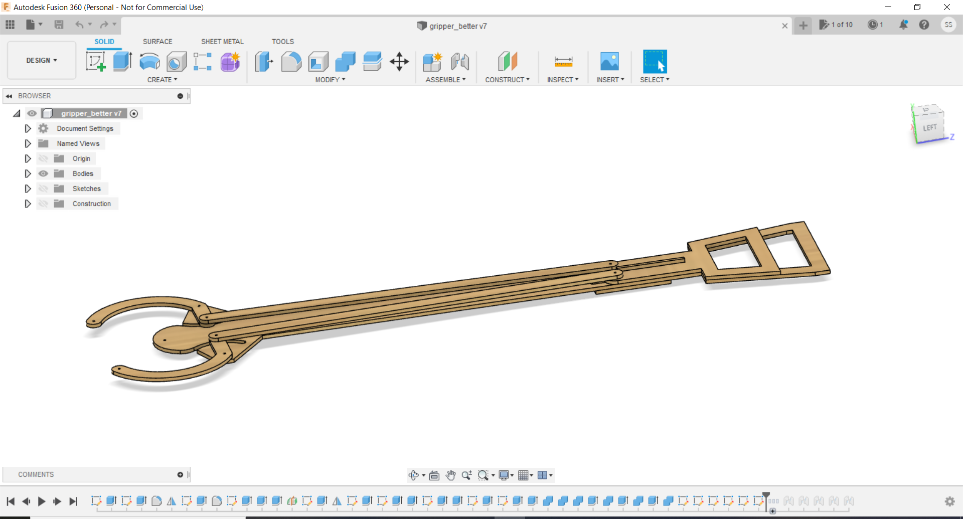Activate the Extrude tool

pos(122,62)
